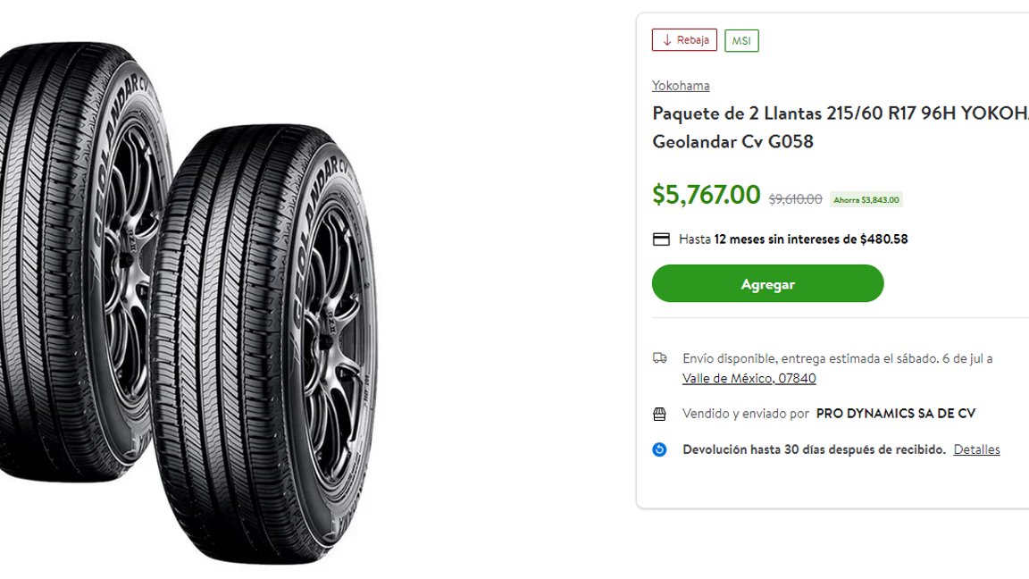Click the credit card payment icon

click(661, 239)
